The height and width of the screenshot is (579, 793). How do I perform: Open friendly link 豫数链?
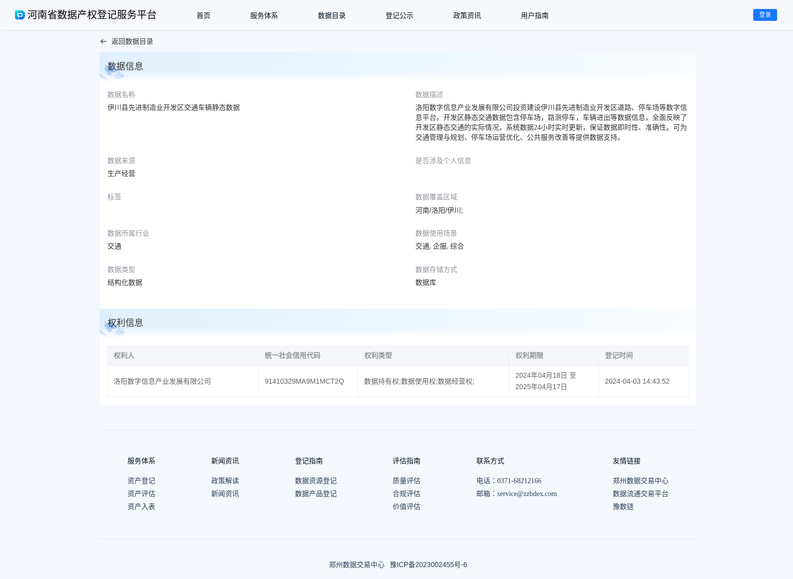pyautogui.click(x=623, y=506)
